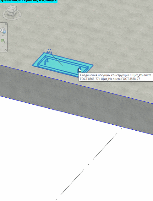The width and height of the screenshot is (153, 201).
Task: Close the navigation bar with its X button
Action: [x=6, y=24]
